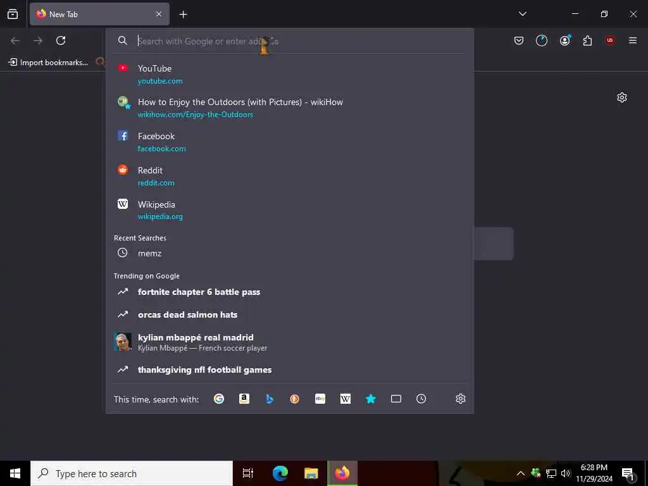The height and width of the screenshot is (486, 648).
Task: Search history with clock icon
Action: [421, 399]
